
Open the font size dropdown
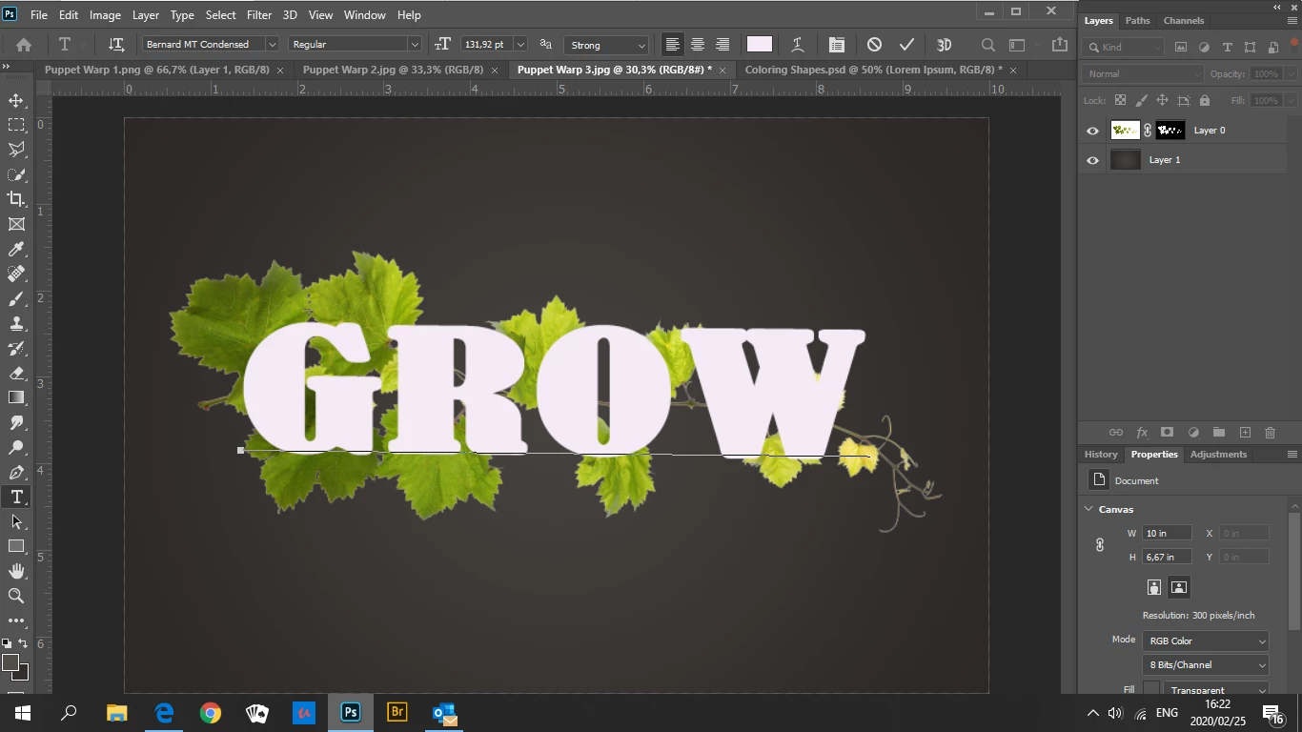tap(520, 44)
